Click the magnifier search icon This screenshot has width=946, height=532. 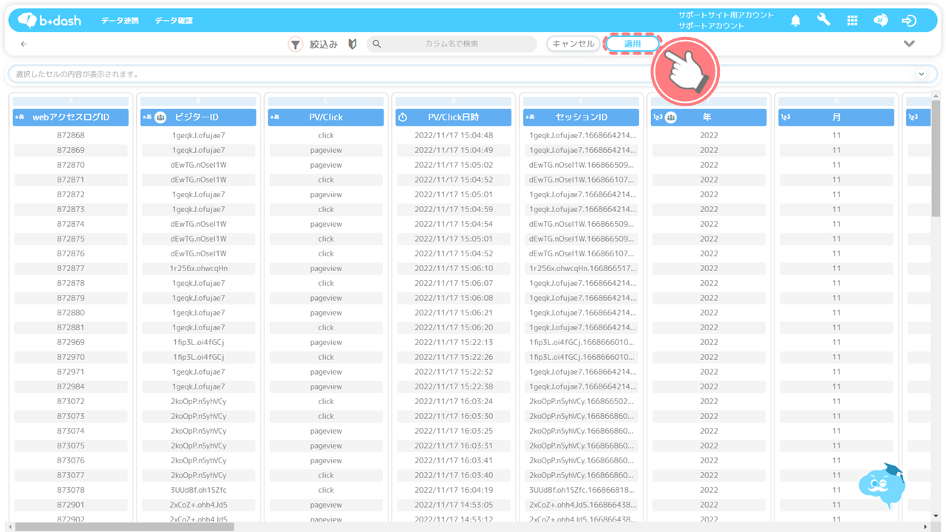[377, 44]
